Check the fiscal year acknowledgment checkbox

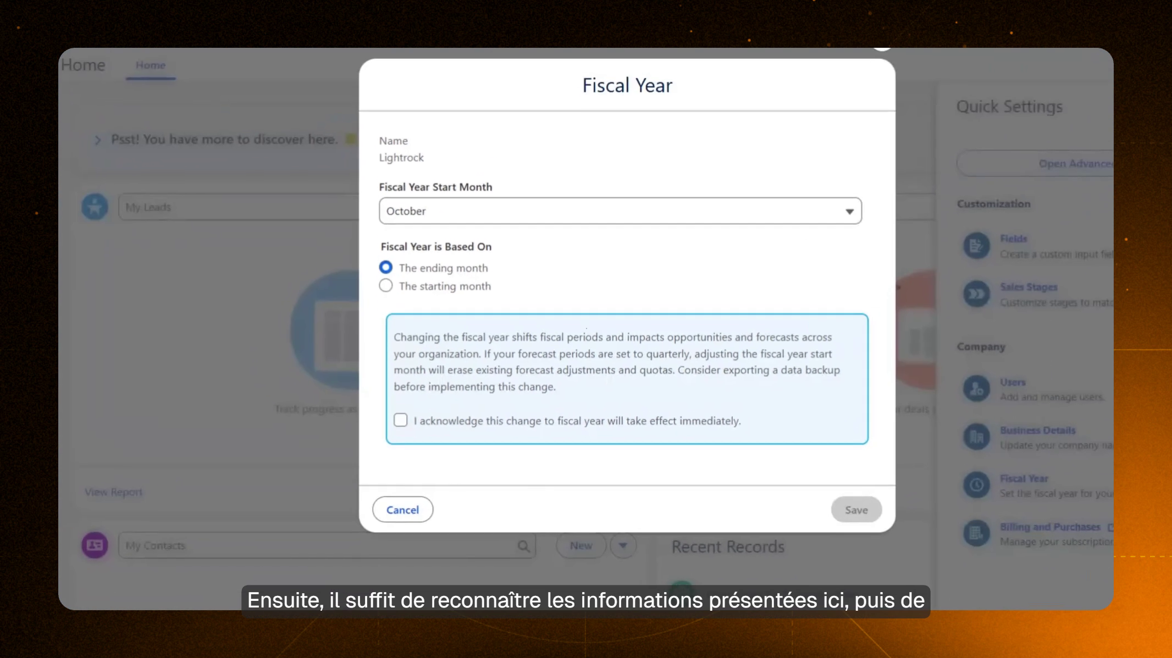coord(400,420)
